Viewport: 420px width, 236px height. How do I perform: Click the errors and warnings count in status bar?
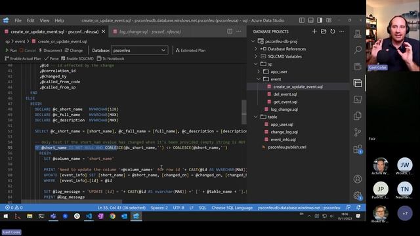coord(14,208)
